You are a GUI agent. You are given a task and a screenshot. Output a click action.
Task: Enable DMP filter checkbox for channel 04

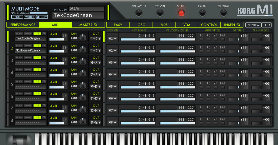click(223, 75)
